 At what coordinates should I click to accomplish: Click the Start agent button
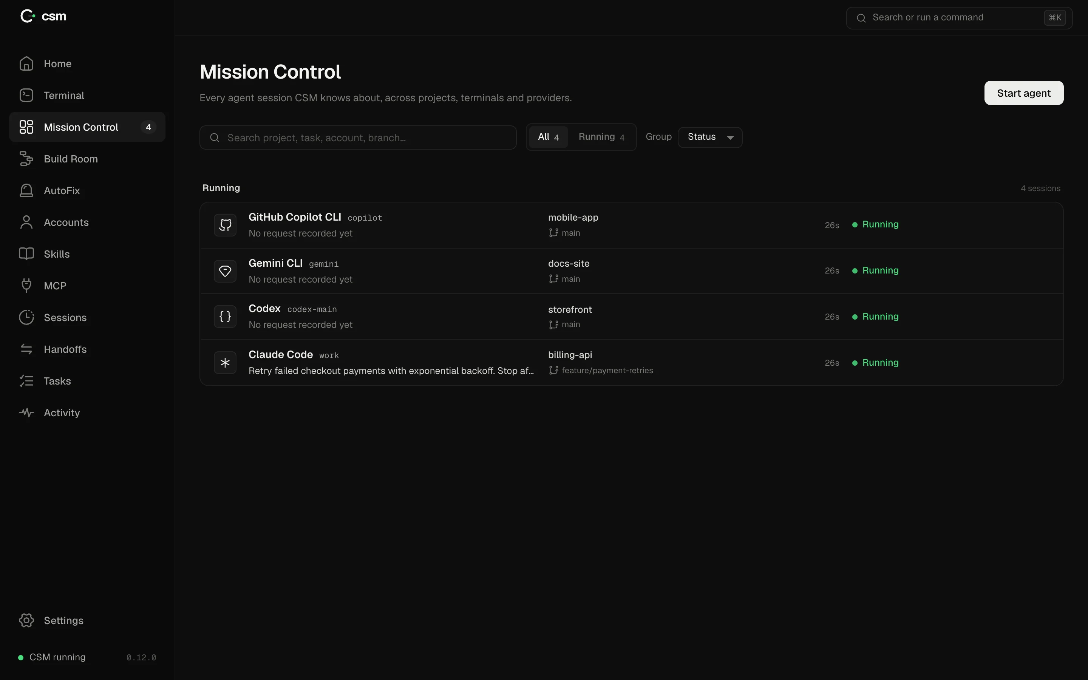tap(1024, 93)
